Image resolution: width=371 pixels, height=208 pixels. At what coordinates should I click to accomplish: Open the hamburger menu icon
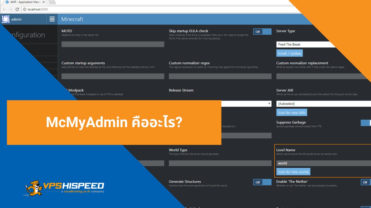pos(52,19)
